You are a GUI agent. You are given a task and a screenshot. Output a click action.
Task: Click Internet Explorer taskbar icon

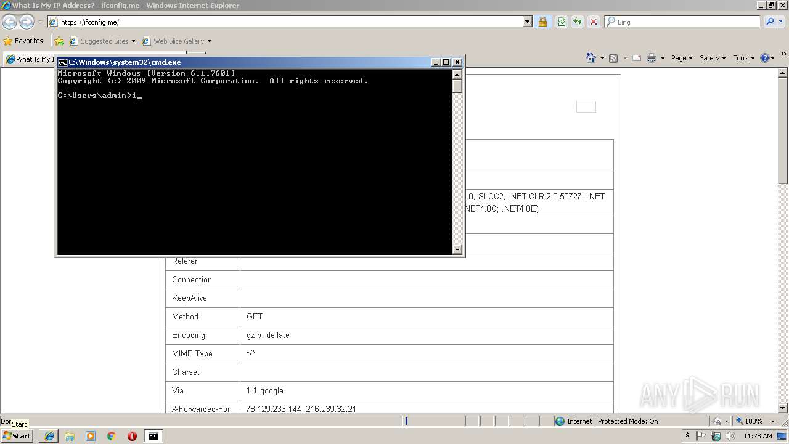[x=49, y=436]
